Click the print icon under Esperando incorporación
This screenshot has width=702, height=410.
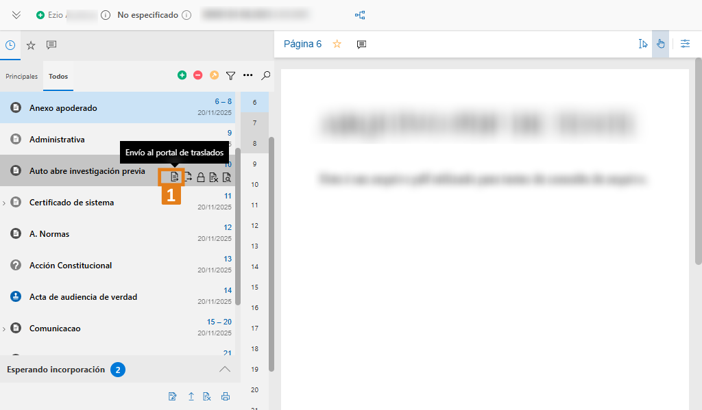click(225, 396)
